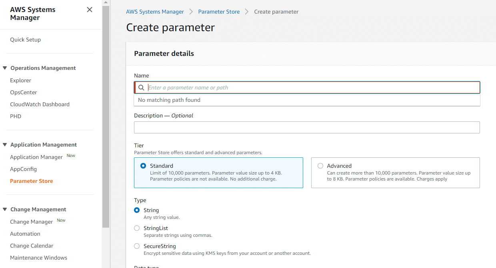Click the 'Create parameter' page heading

coord(170,27)
